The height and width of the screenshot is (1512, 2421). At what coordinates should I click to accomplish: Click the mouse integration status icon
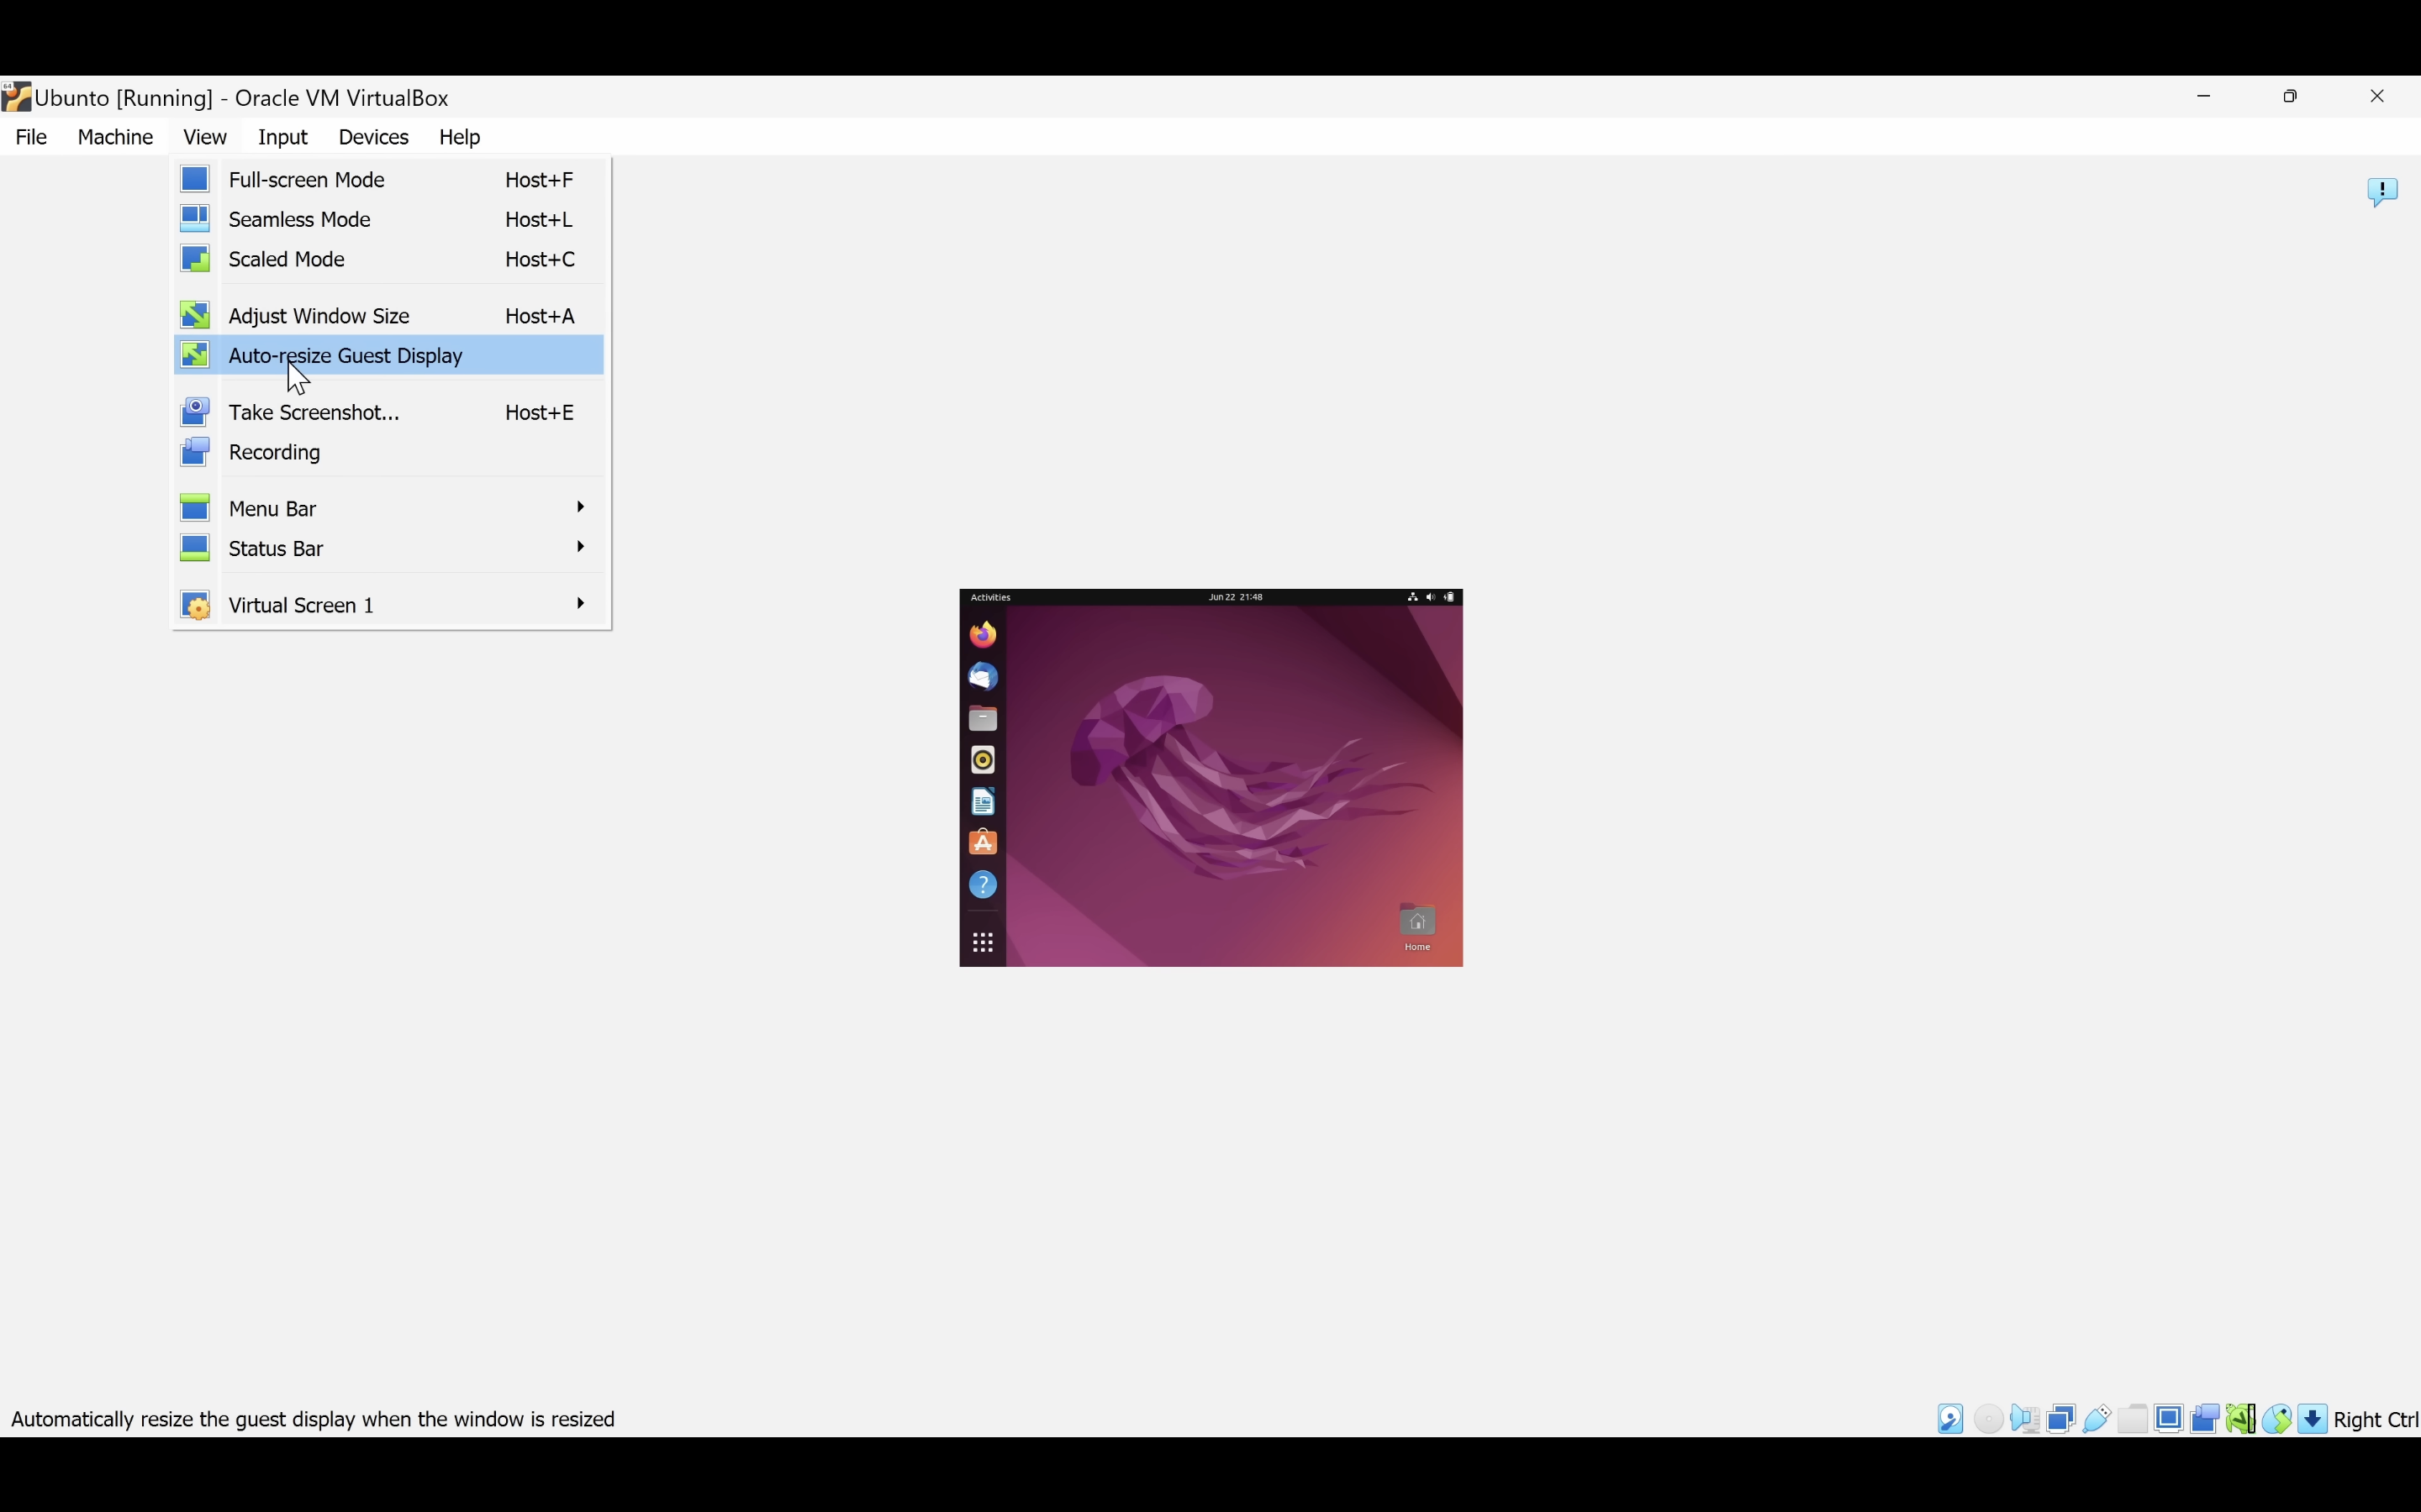click(2277, 1419)
